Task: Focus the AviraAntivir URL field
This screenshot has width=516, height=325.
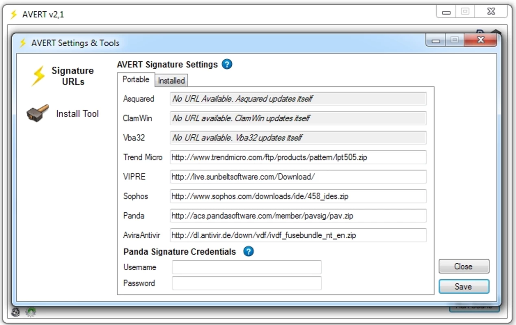Action: pyautogui.click(x=298, y=235)
